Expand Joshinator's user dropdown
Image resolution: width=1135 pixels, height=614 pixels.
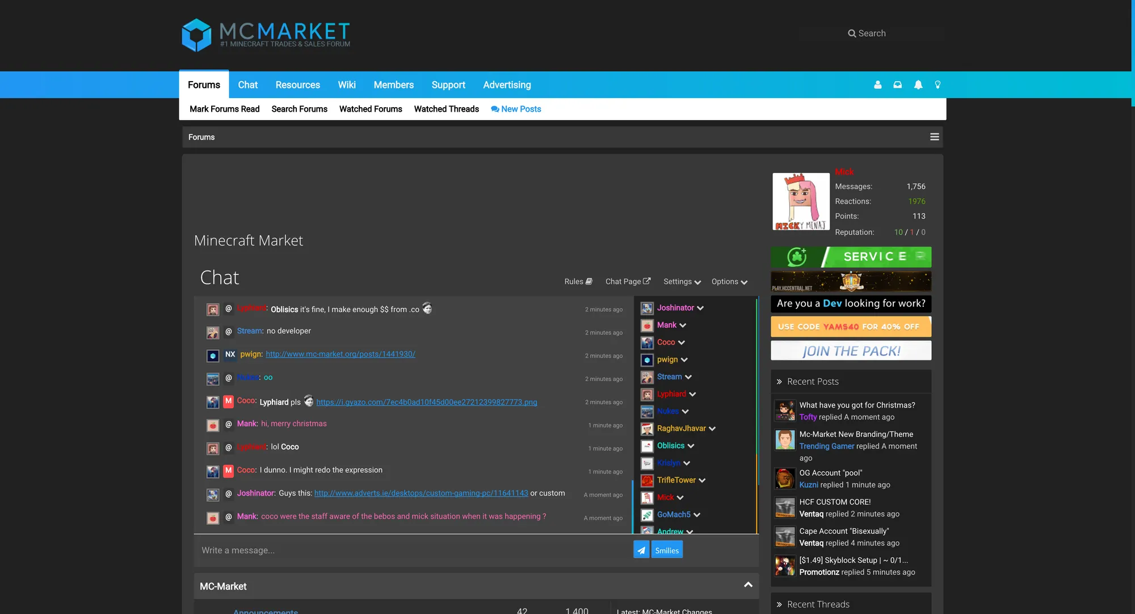(x=700, y=308)
